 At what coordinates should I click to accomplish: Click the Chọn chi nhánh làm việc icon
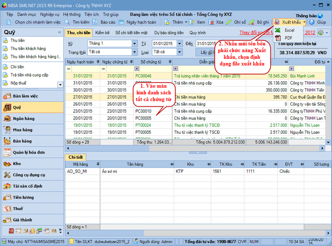8,22
